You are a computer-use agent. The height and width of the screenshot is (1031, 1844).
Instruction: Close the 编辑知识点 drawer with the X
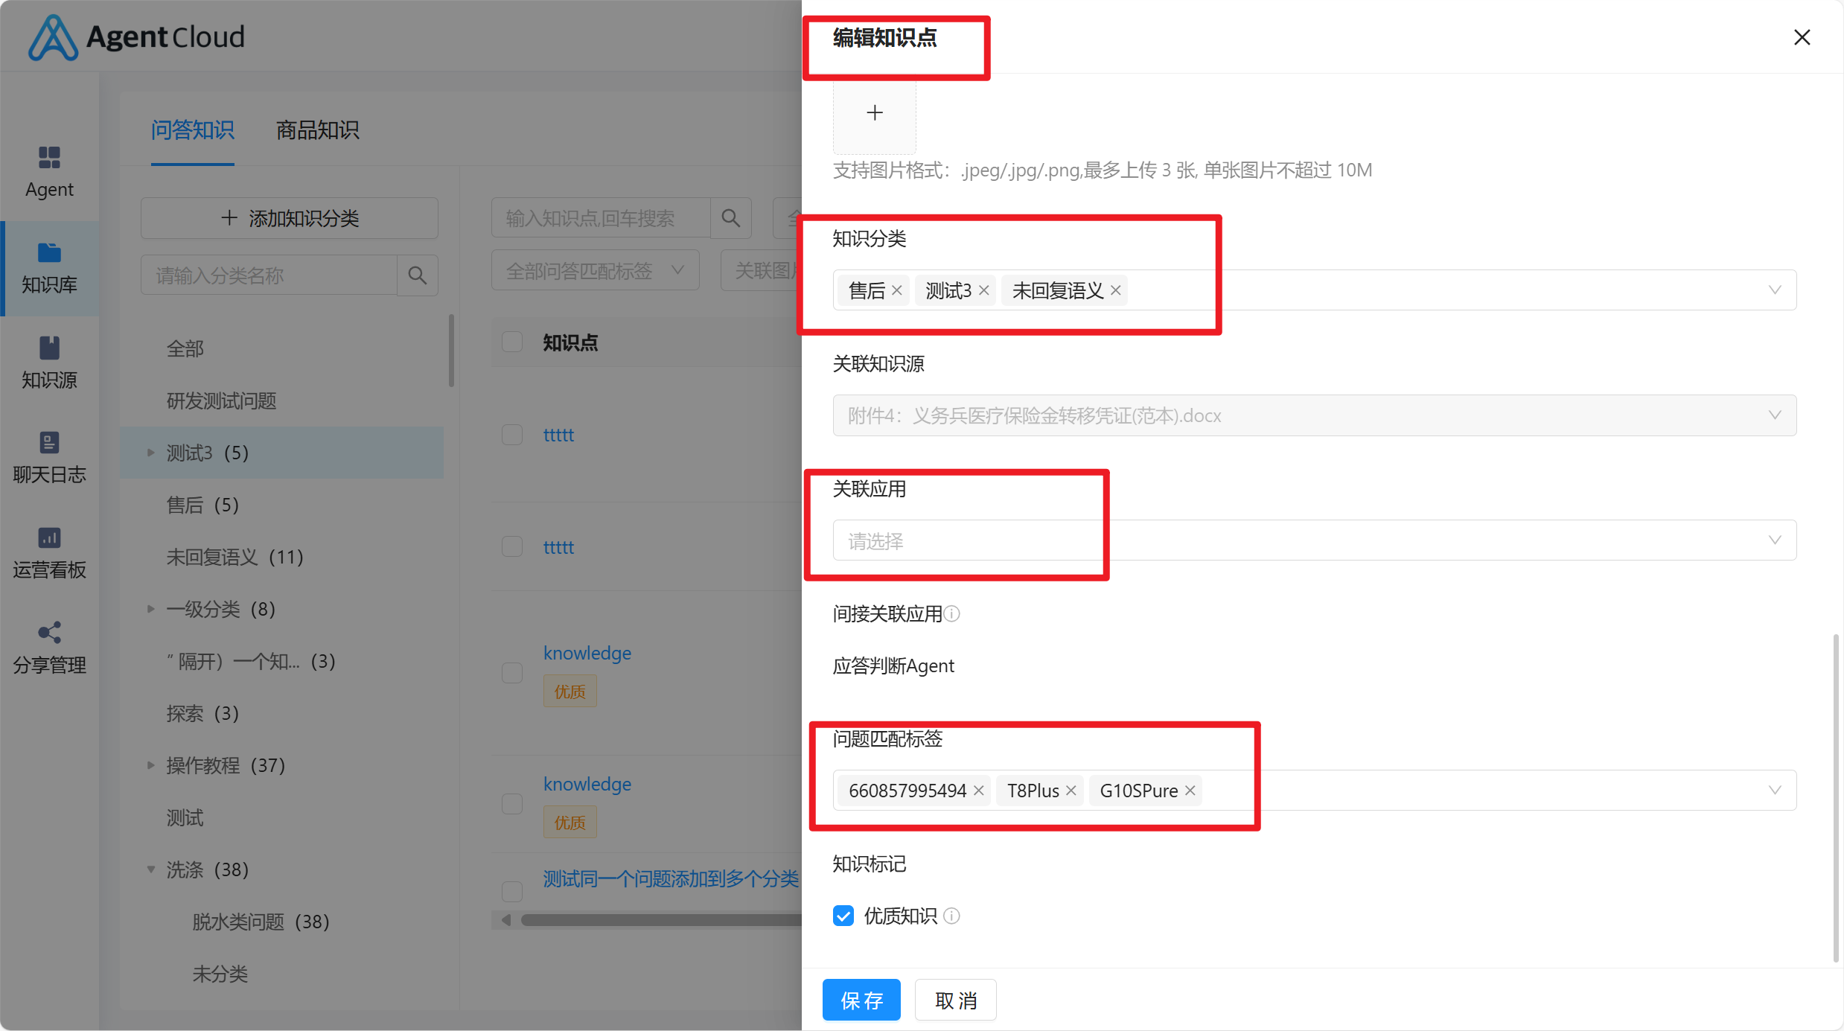pos(1802,37)
